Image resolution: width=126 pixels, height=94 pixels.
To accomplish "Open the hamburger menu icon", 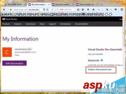I will tap(122, 10).
